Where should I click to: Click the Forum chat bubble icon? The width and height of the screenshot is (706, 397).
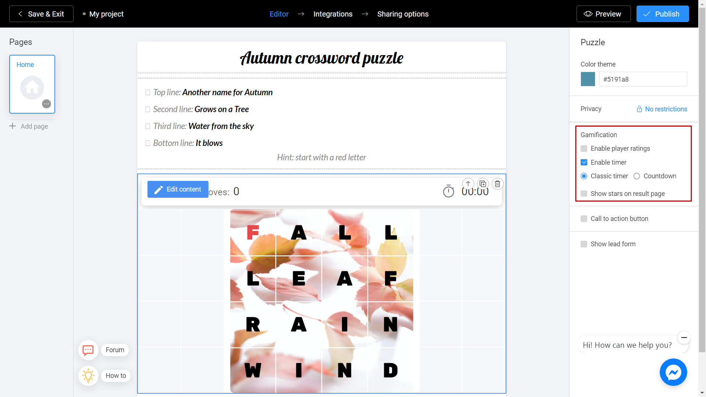87,350
